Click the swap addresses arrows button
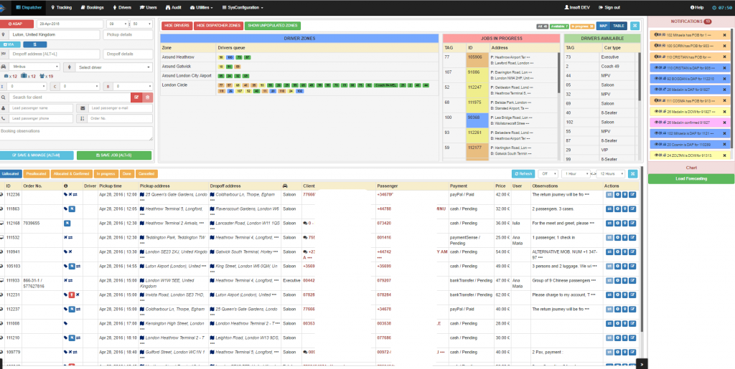 [x=34, y=44]
